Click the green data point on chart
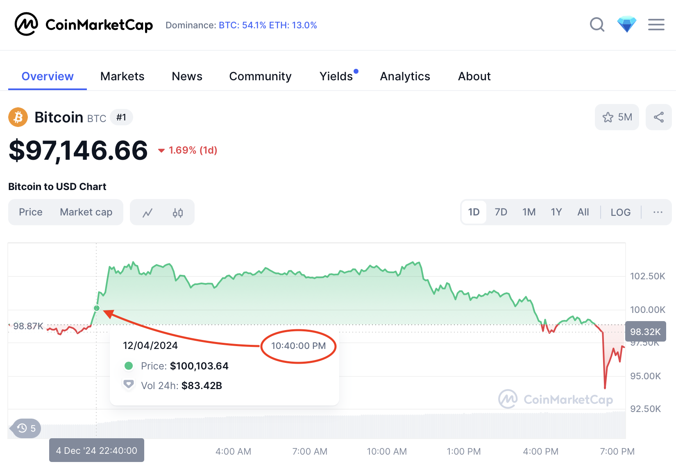The width and height of the screenshot is (676, 471). tap(97, 308)
